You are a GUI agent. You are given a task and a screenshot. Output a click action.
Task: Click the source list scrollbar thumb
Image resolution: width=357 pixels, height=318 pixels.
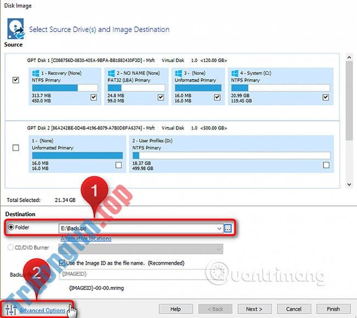point(349,101)
